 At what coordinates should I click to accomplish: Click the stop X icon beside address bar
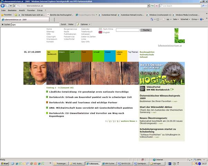click(x=157, y=6)
